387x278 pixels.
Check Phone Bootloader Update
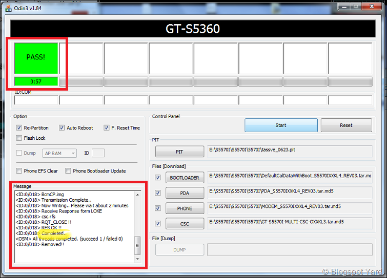(68, 170)
